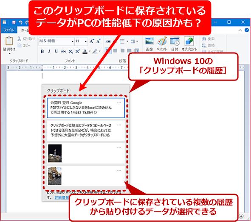Insert date and time with the 日付 icon
Screen dimensions: 251x222
point(175,41)
